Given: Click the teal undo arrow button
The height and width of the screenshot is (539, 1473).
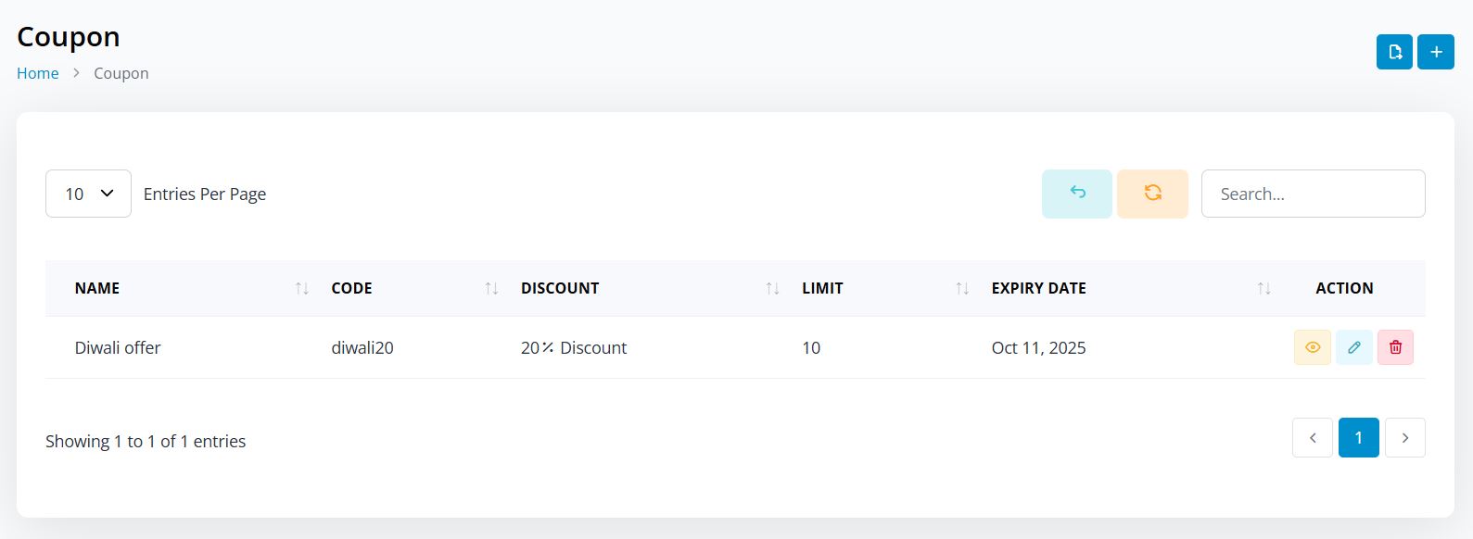Looking at the screenshot, I should [1076, 194].
